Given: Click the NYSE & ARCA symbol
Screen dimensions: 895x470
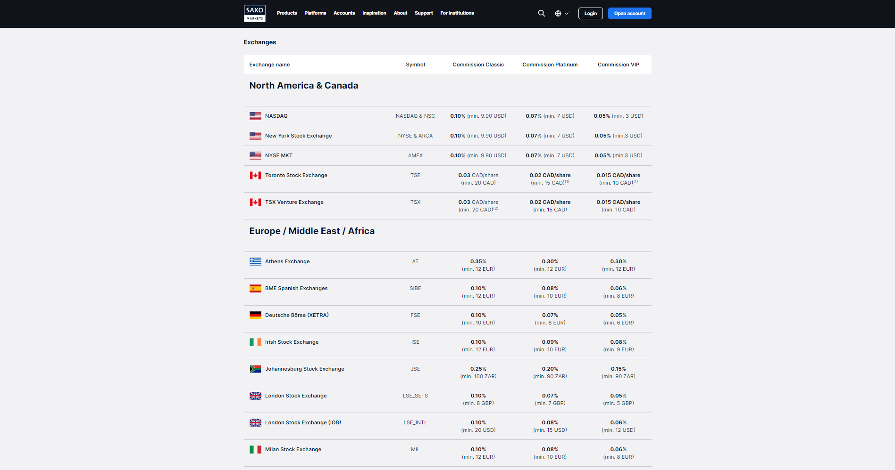Looking at the screenshot, I should click(415, 136).
